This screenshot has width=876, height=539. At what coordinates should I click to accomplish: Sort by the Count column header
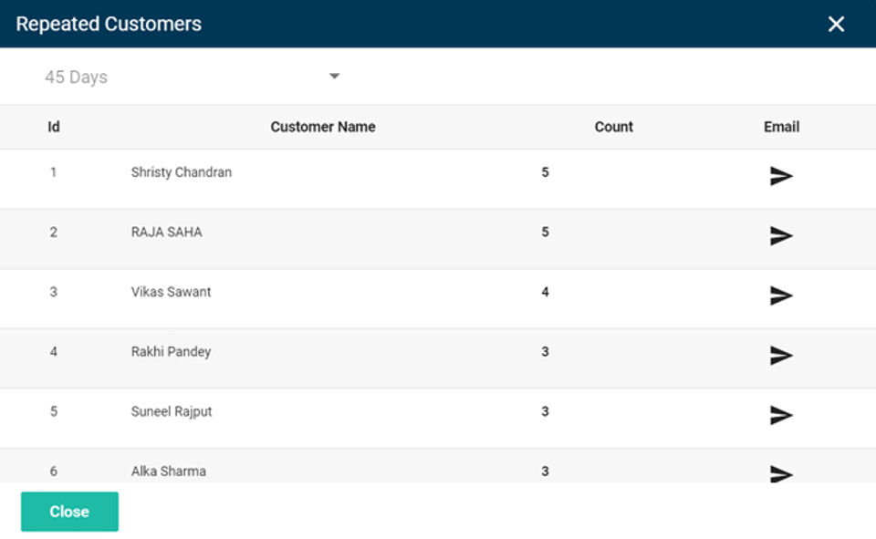pos(613,127)
